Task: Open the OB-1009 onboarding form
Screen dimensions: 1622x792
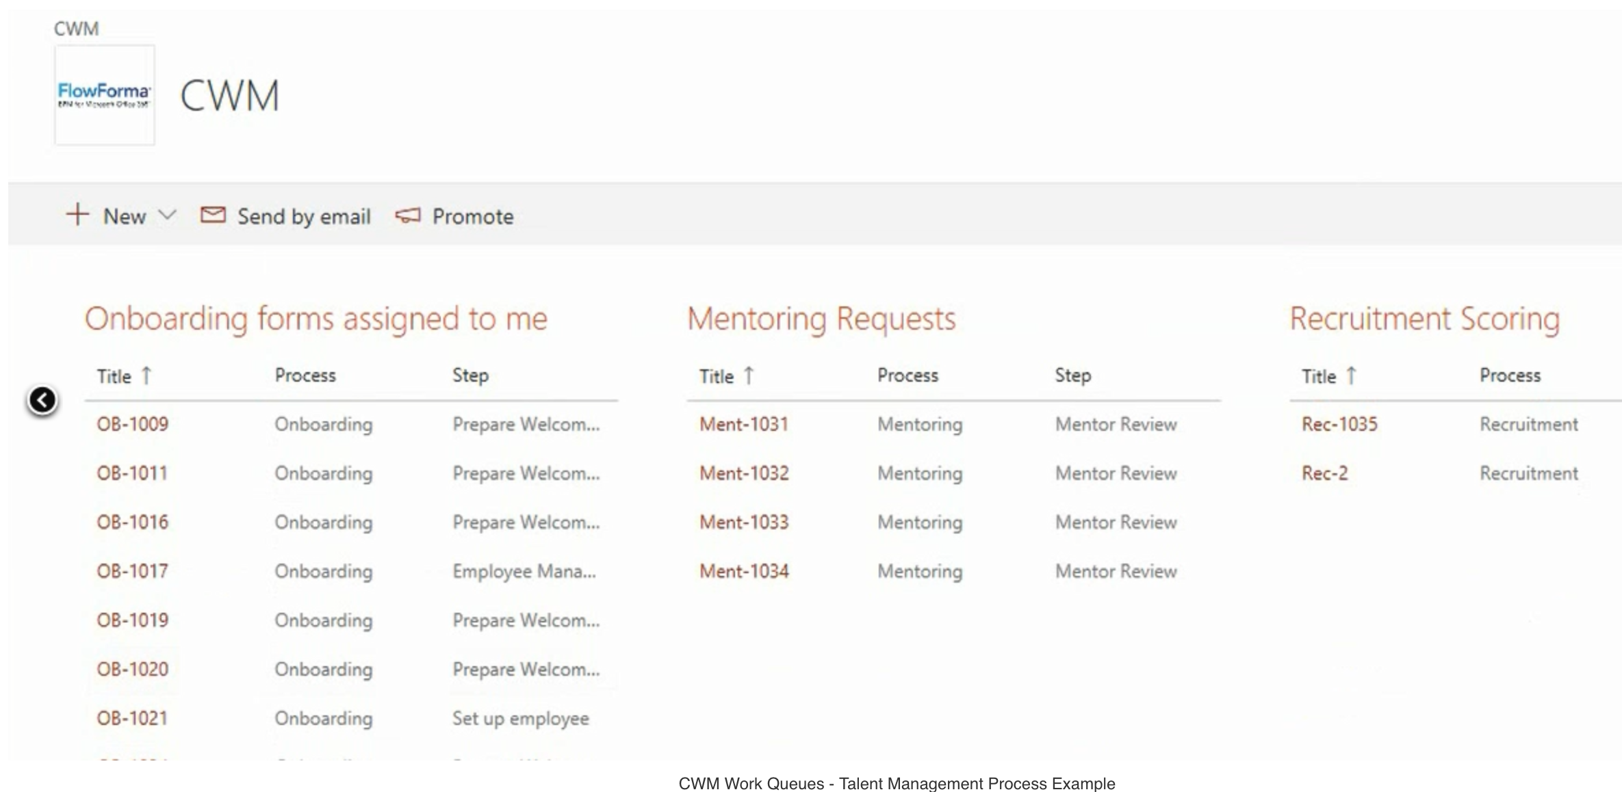Action: click(132, 424)
